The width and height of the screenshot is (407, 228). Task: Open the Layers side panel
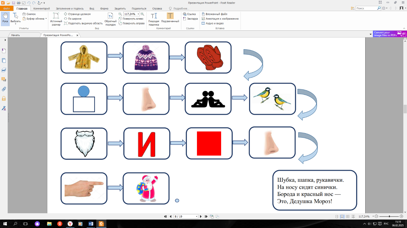pos(4,70)
